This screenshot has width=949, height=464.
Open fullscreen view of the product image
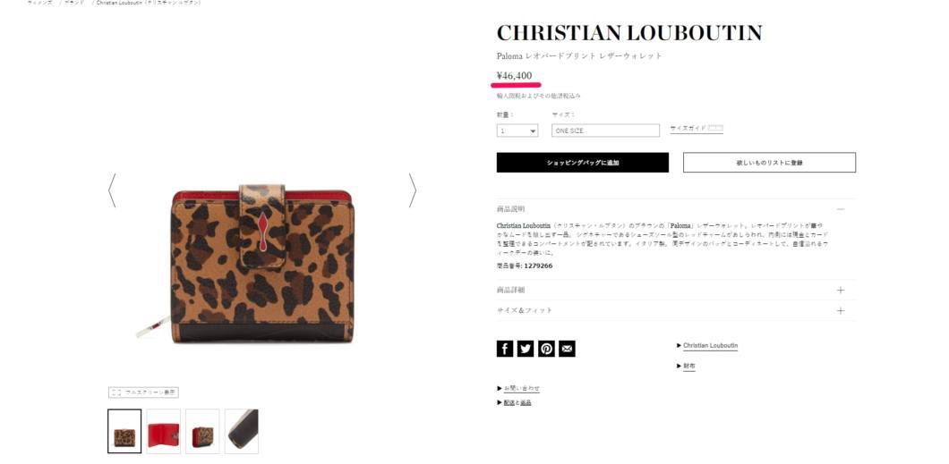click(x=143, y=392)
